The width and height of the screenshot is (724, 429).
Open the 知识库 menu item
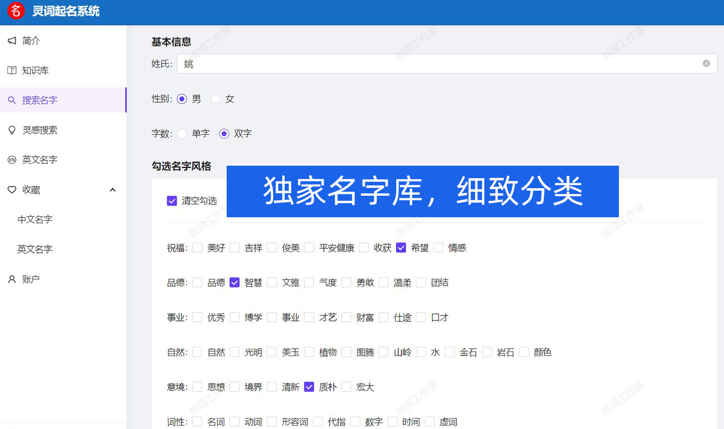(x=63, y=71)
